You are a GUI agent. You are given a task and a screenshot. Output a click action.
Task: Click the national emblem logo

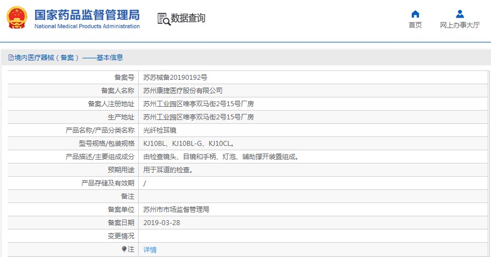(17, 18)
